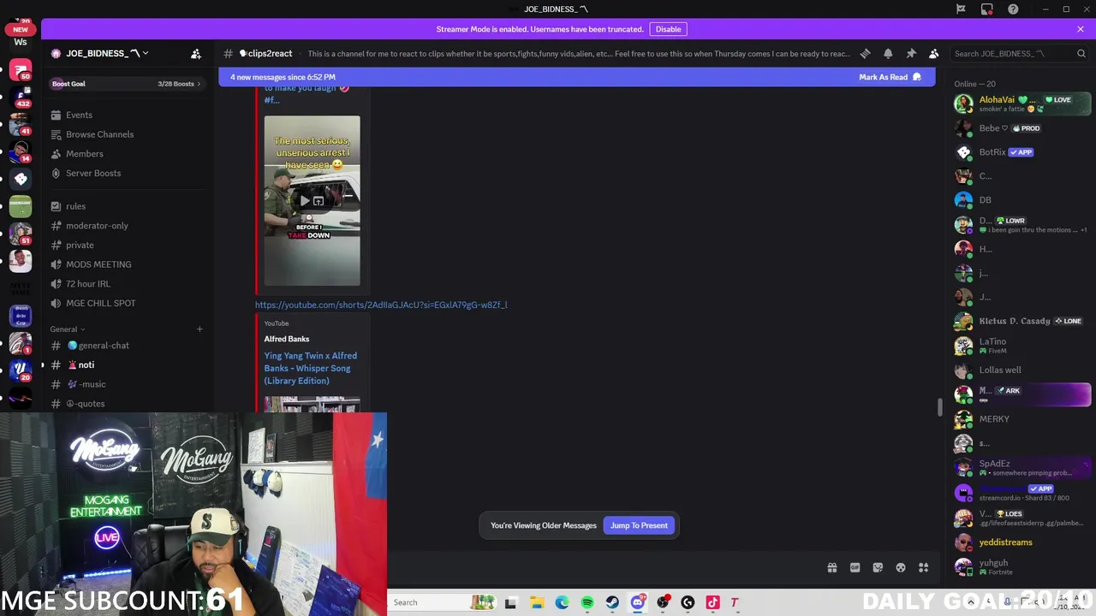Click the chat scrollbar thumb
The width and height of the screenshot is (1096, 616).
click(940, 407)
